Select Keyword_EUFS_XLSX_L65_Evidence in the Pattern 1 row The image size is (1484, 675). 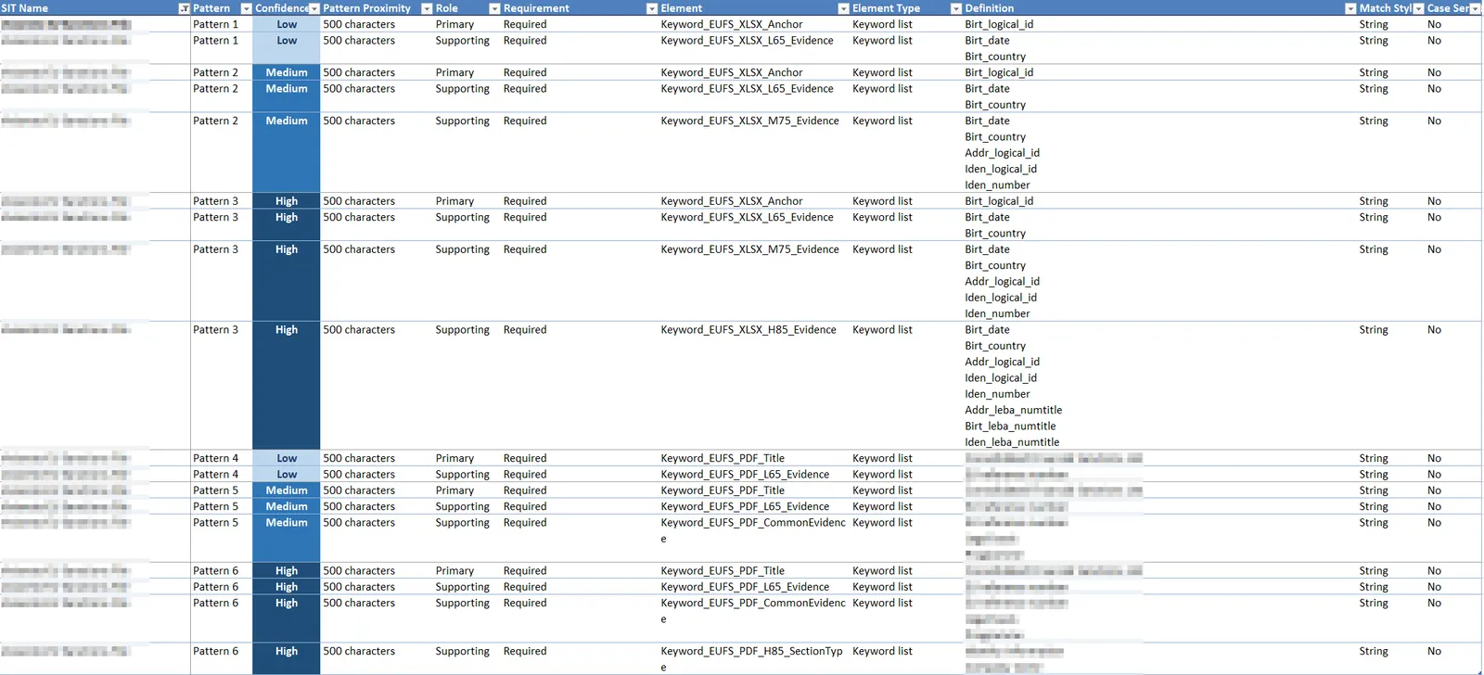[x=747, y=41]
